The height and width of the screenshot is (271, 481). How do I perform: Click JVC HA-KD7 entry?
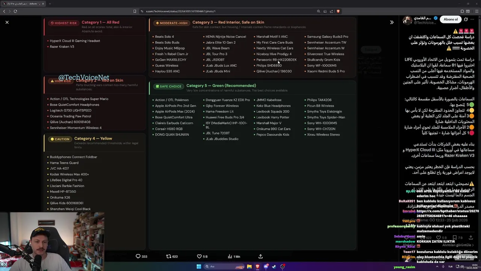tap(59, 169)
